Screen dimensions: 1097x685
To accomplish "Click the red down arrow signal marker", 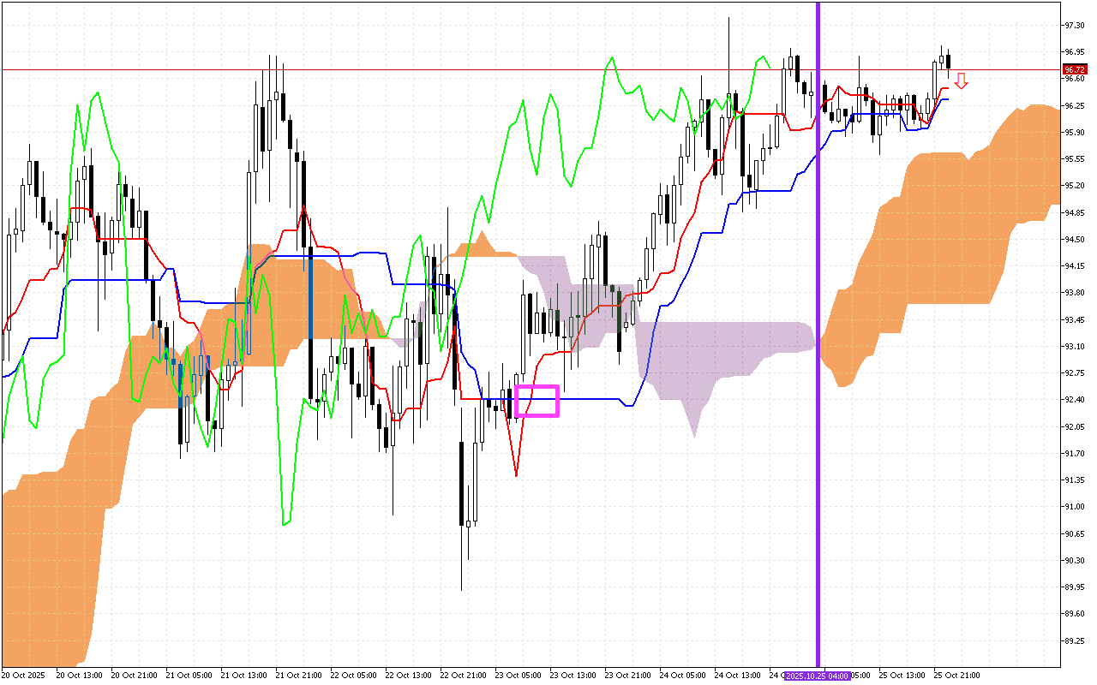I will (962, 81).
